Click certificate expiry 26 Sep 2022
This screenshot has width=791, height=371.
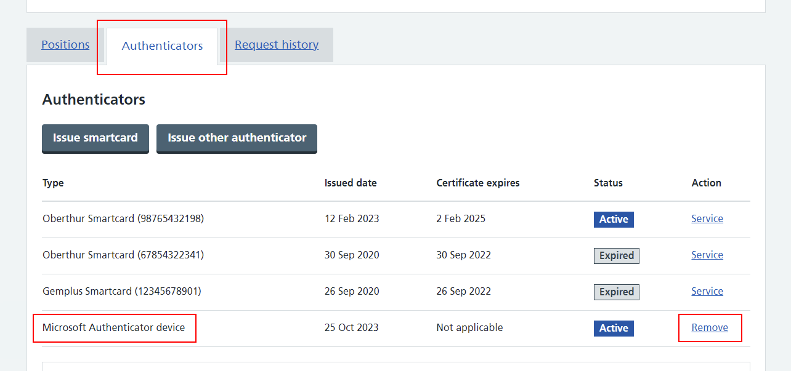464,292
